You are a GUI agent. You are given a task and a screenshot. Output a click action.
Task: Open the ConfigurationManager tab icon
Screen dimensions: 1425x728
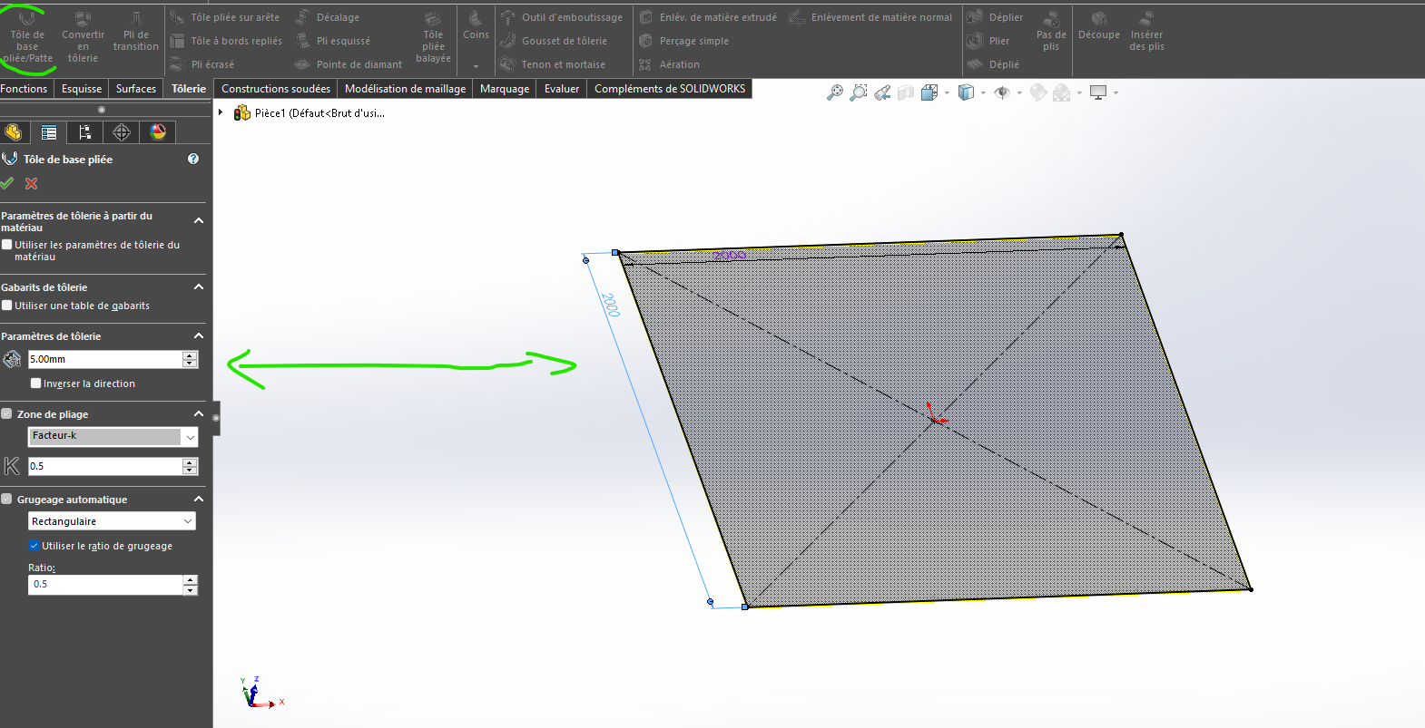pyautogui.click(x=85, y=132)
